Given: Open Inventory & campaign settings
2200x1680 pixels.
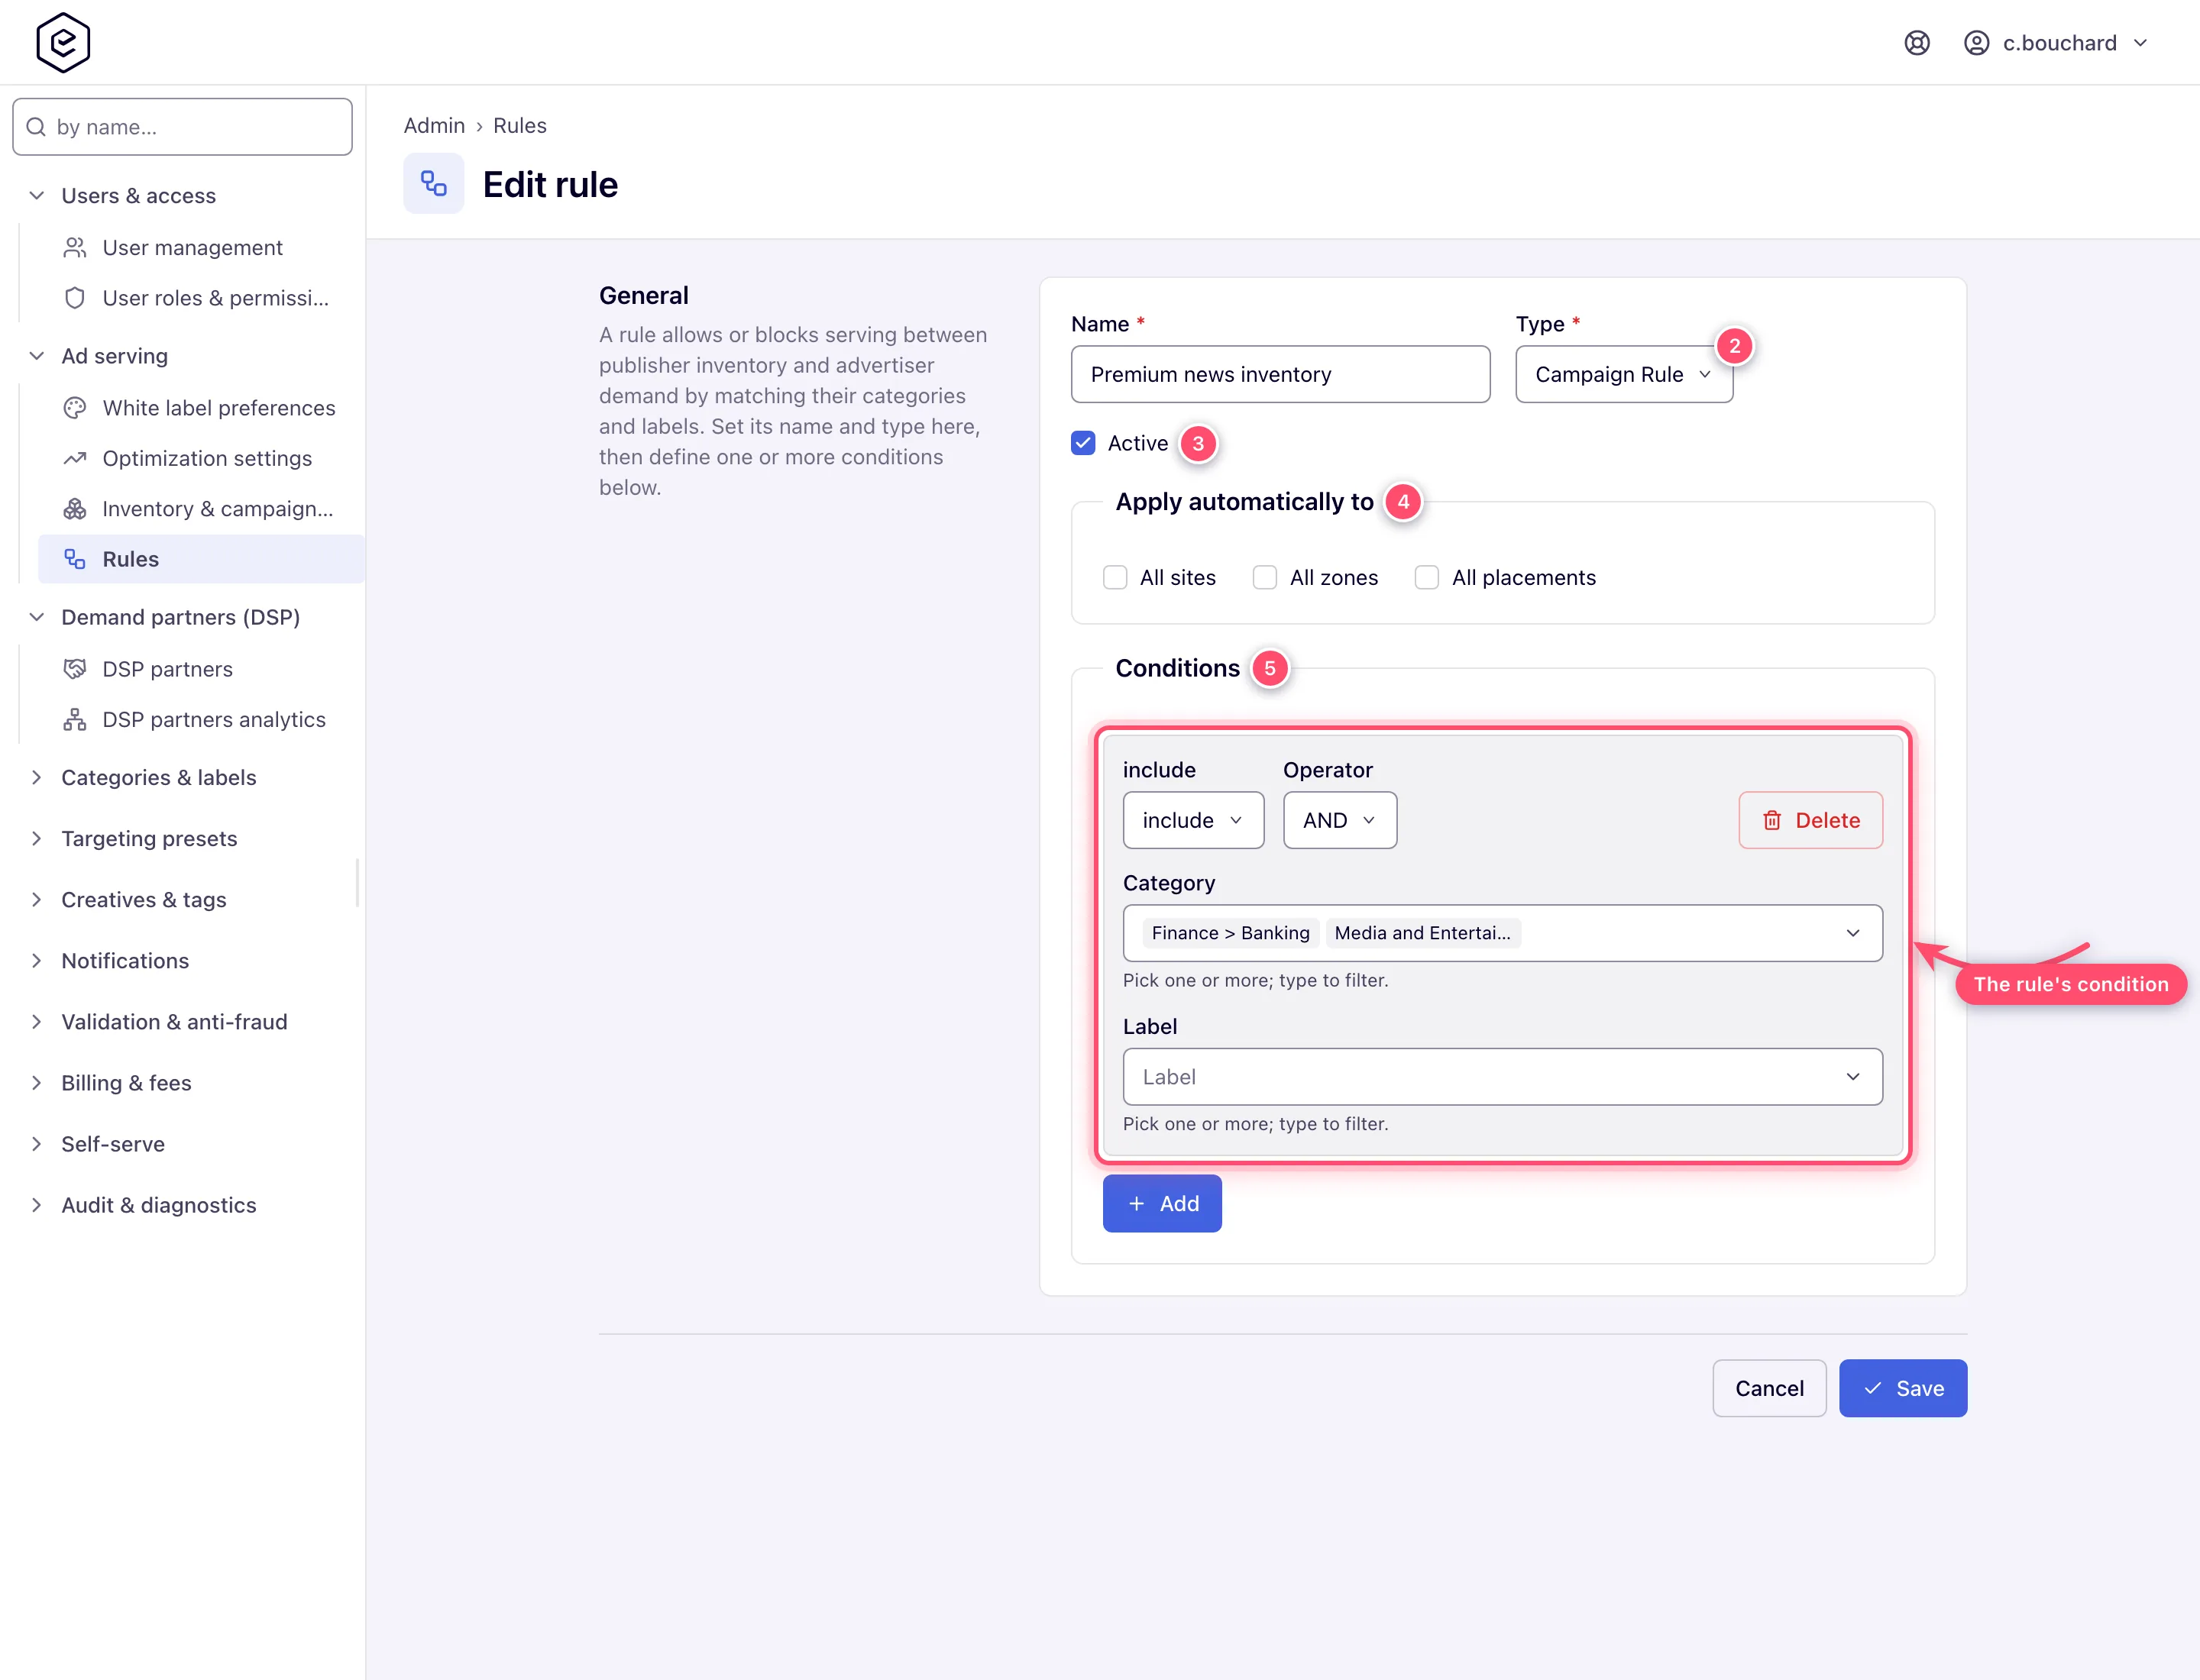Looking at the screenshot, I should (200, 509).
